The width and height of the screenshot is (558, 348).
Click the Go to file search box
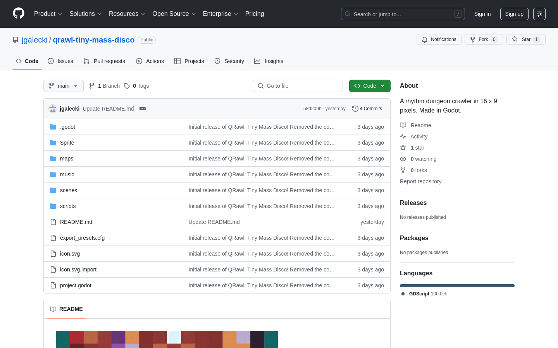tap(298, 86)
